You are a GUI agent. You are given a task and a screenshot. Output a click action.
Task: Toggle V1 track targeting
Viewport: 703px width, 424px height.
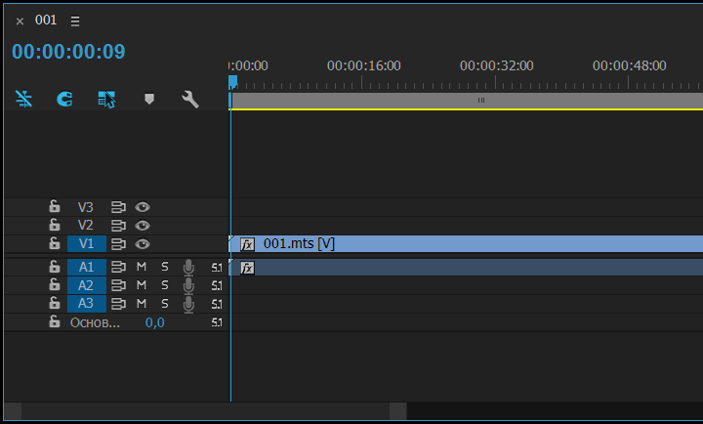click(87, 243)
